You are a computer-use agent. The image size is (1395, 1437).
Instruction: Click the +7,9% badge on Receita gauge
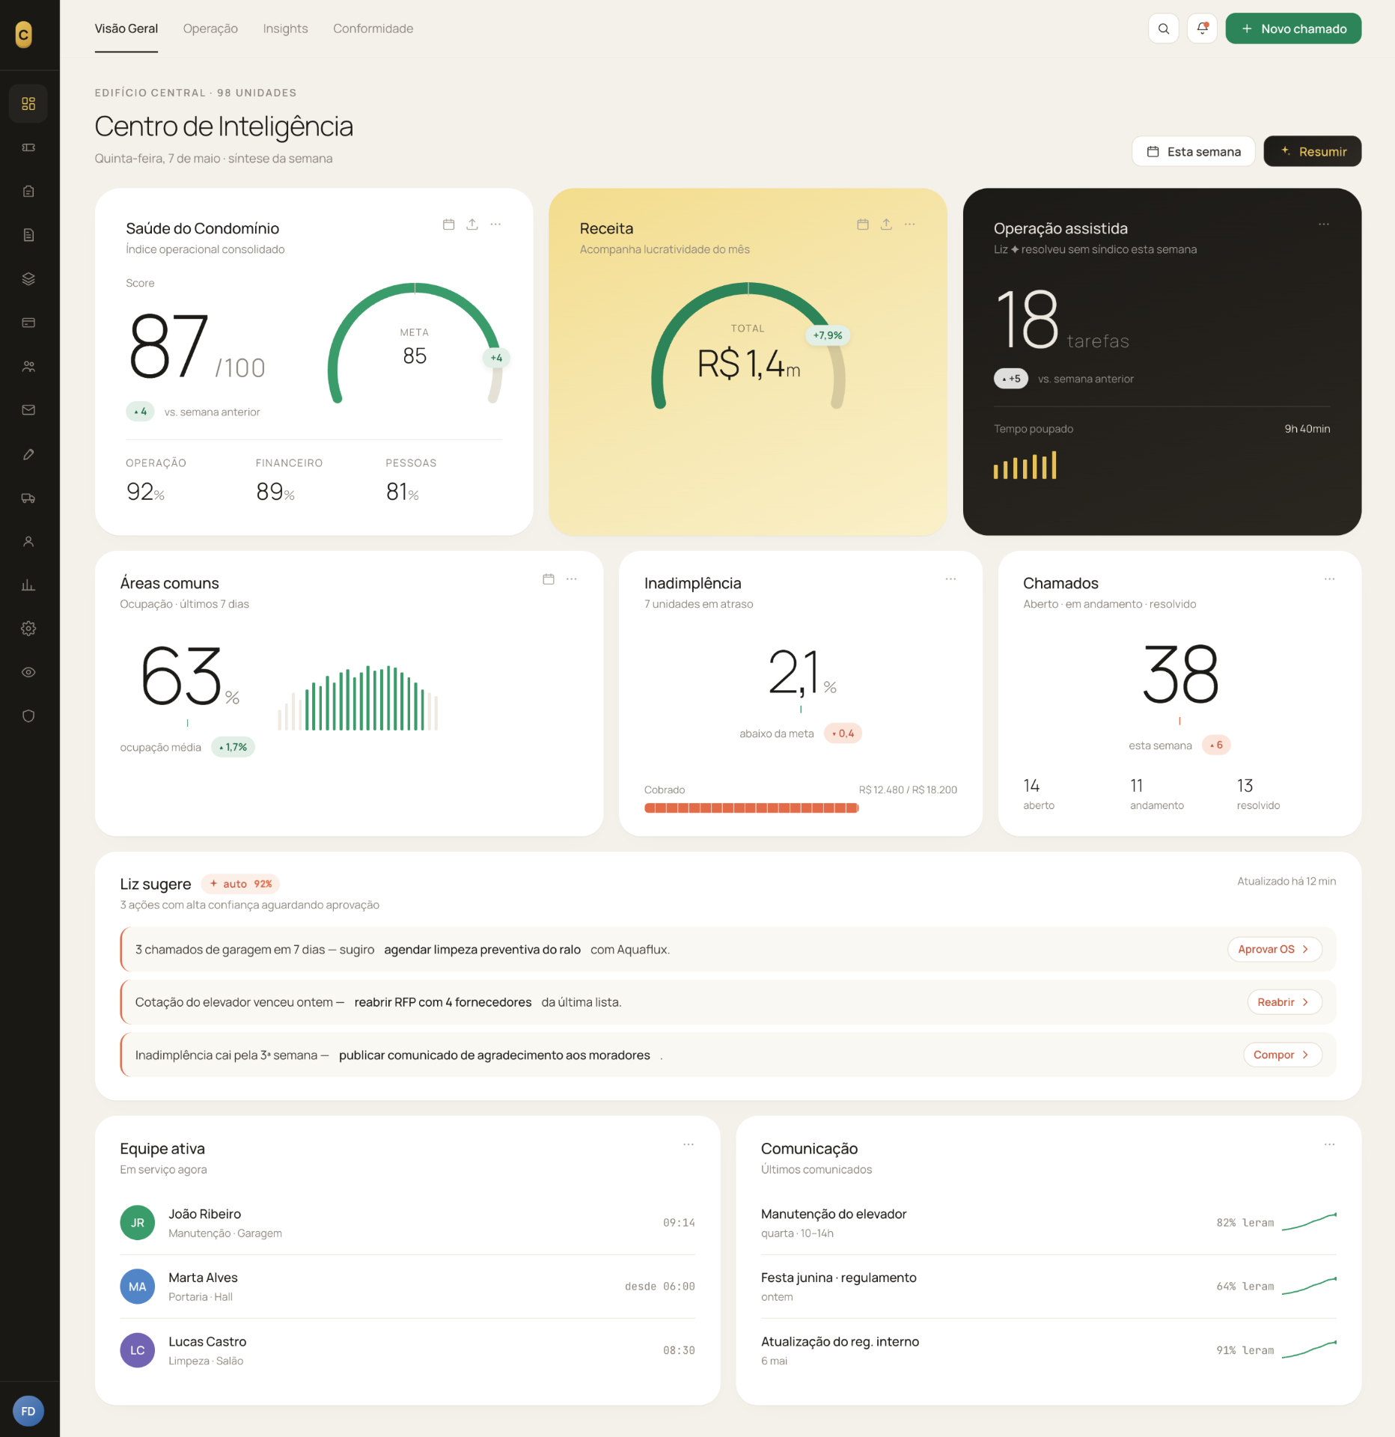coord(828,335)
